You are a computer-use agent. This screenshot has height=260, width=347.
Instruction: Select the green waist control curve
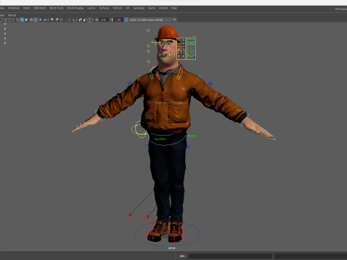pyautogui.click(x=160, y=139)
